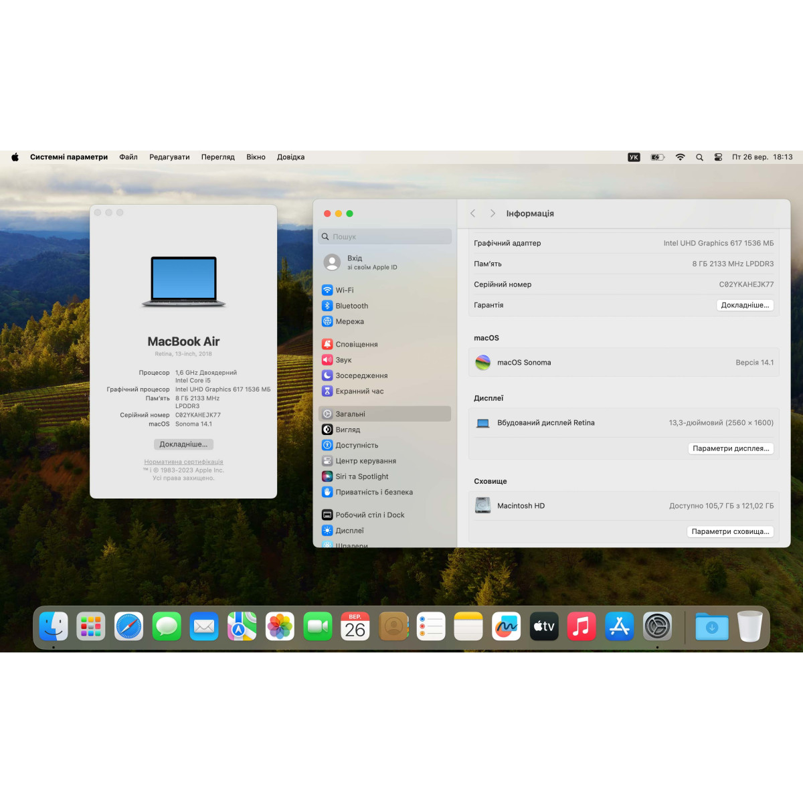Open the Trash in the Dock
803x803 pixels.
pyautogui.click(x=750, y=626)
